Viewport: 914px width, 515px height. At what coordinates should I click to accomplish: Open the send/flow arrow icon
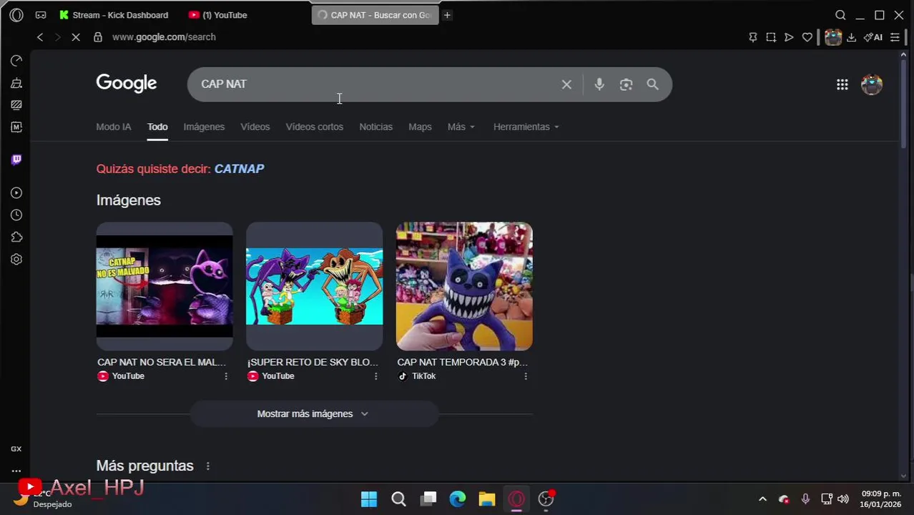(789, 37)
